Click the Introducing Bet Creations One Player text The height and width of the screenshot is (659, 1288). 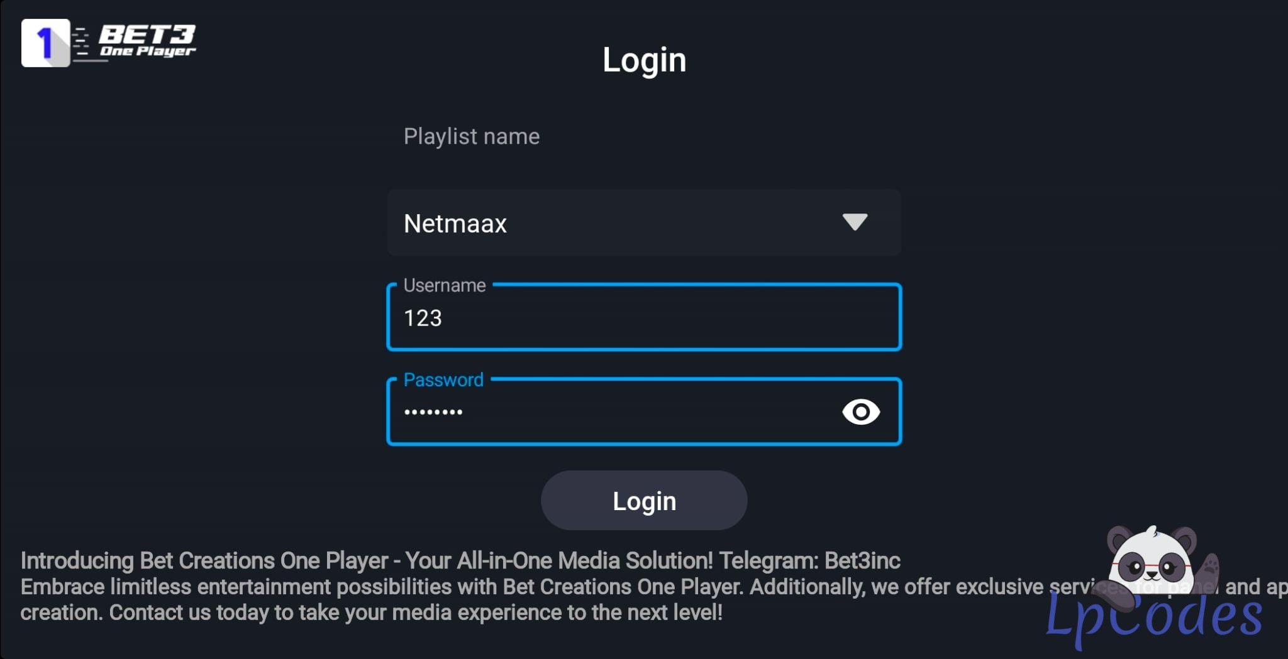[204, 560]
